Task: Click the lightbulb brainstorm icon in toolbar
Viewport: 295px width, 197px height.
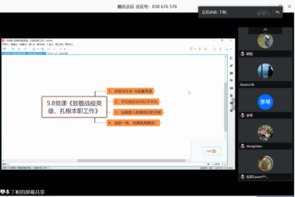Action: 199,49
